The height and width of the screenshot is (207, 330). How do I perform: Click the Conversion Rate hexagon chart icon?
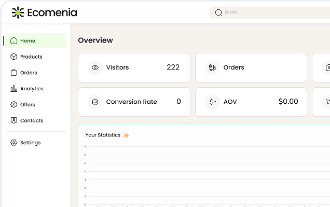click(x=95, y=102)
